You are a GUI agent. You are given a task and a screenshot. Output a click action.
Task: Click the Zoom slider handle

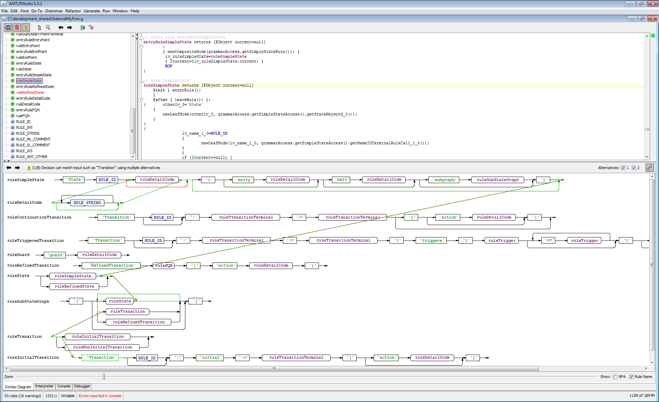coord(104,377)
